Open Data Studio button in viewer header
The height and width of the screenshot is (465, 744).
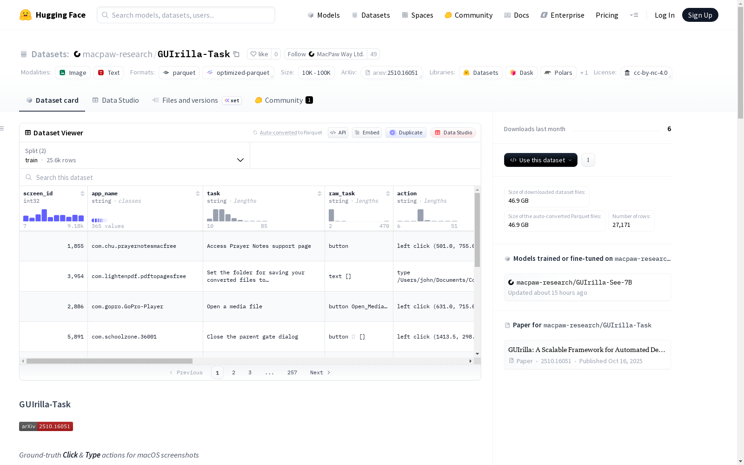coord(453,133)
